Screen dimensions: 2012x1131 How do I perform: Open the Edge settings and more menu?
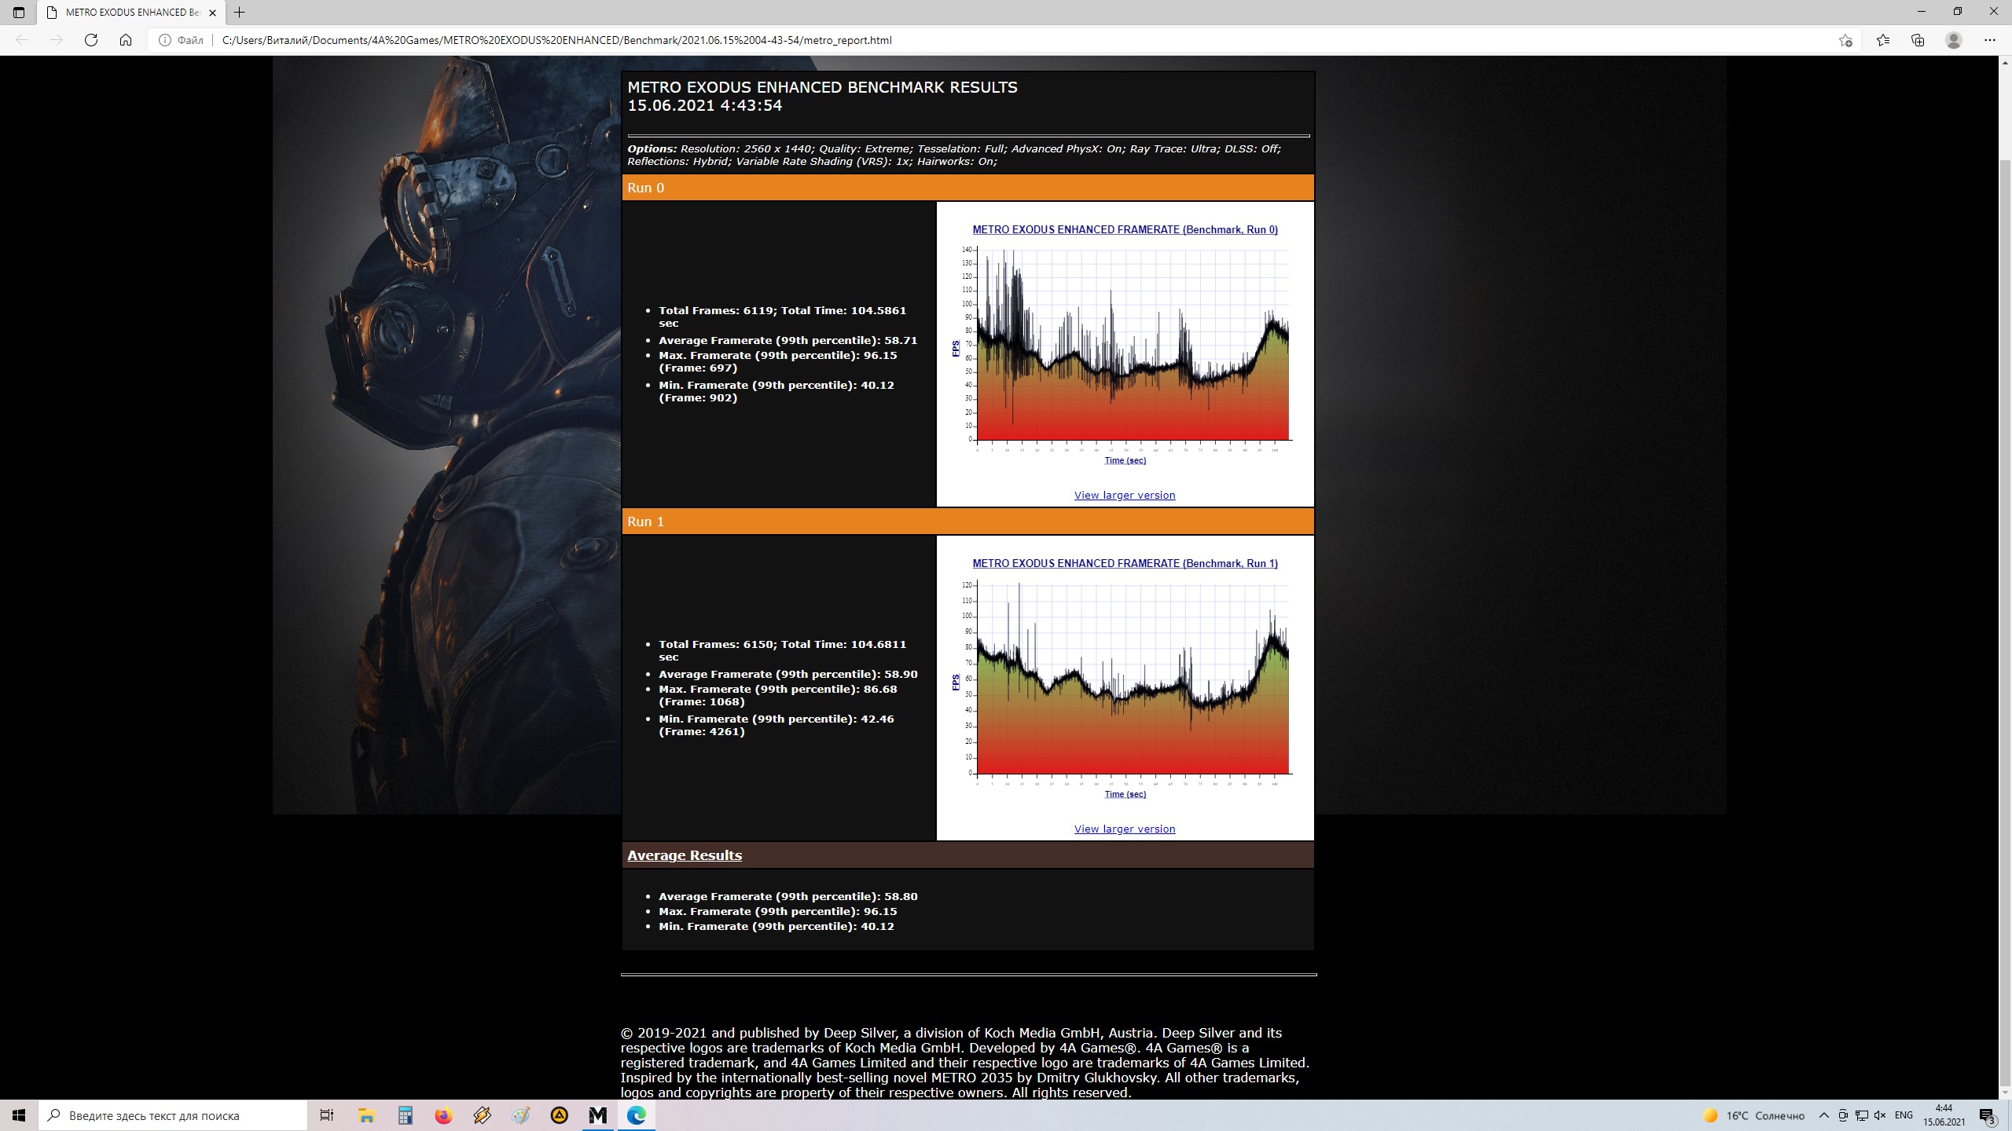(x=1990, y=40)
